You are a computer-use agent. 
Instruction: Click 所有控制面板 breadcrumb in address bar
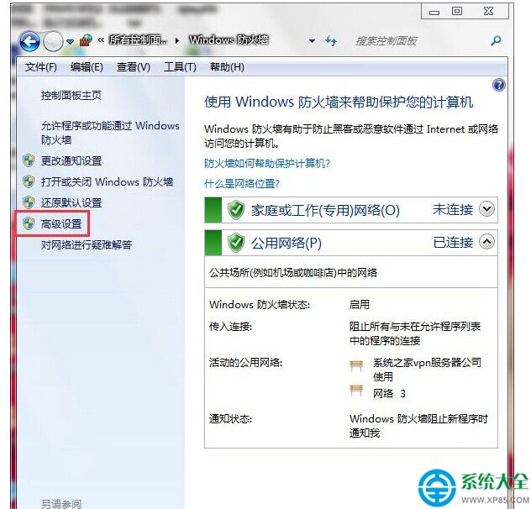[138, 40]
